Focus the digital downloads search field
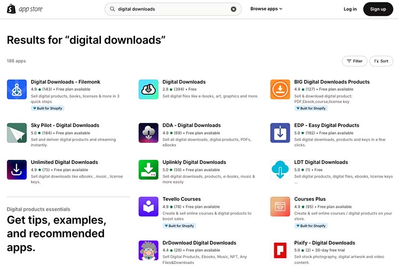 pyautogui.click(x=173, y=9)
